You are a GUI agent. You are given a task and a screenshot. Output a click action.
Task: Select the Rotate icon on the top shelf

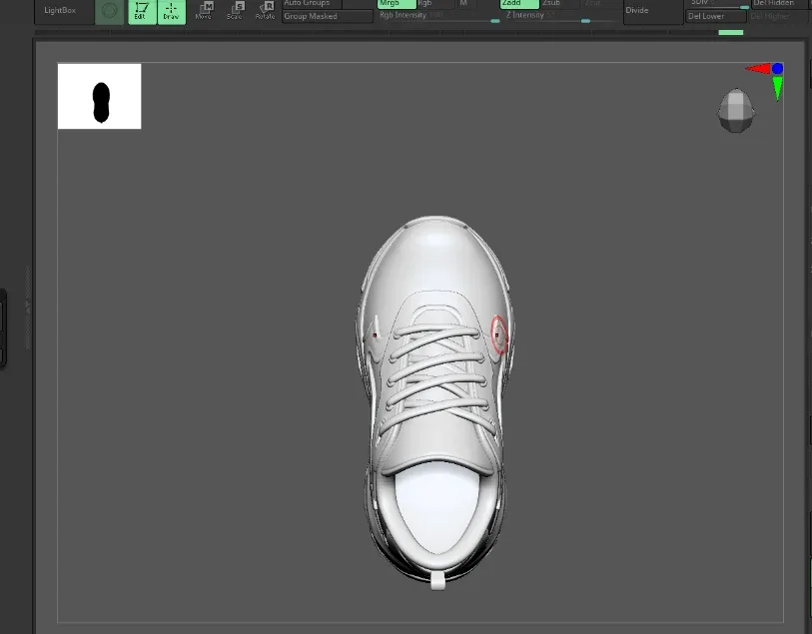point(266,11)
